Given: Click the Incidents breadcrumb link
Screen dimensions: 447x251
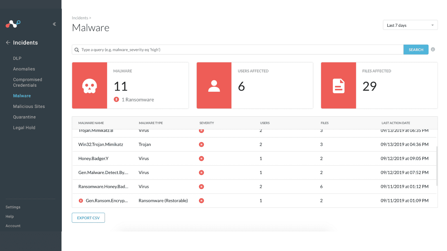Looking at the screenshot, I should pyautogui.click(x=80, y=18).
